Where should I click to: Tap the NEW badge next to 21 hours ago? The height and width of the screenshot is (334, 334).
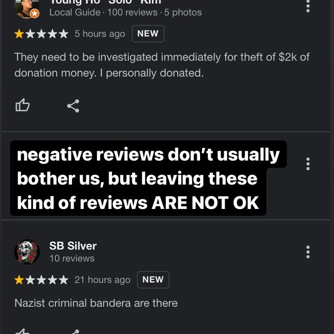point(153,280)
